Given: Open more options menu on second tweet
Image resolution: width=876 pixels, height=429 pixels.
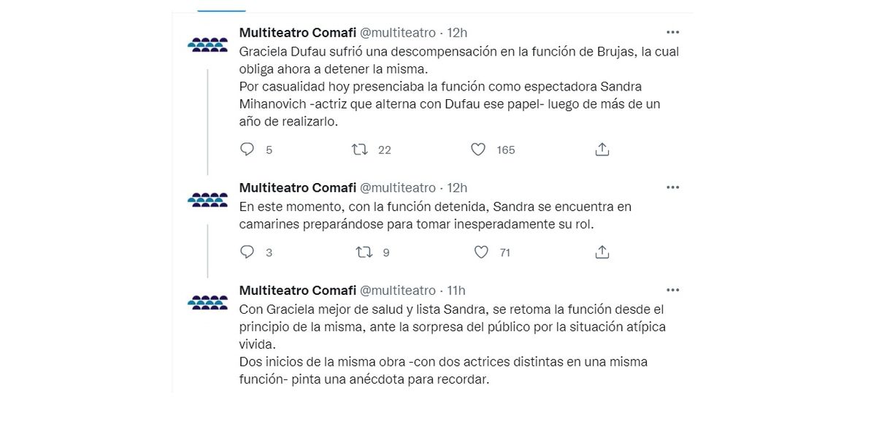Looking at the screenshot, I should (x=672, y=188).
